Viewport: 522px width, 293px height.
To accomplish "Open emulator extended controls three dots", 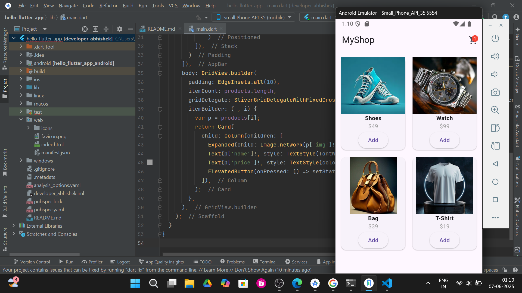I will point(495,218).
